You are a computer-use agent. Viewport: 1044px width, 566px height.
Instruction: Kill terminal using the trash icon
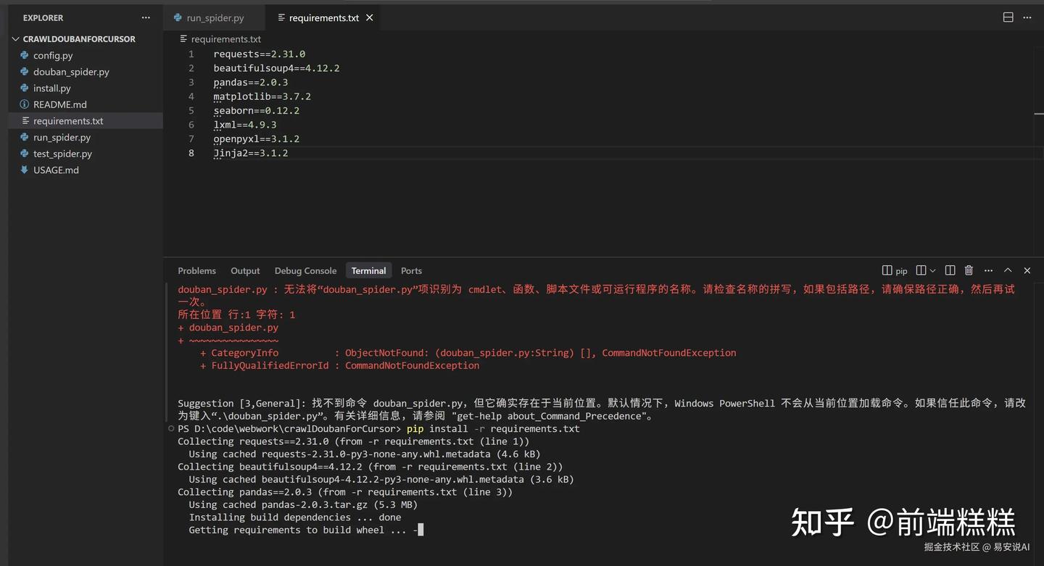(x=969, y=270)
